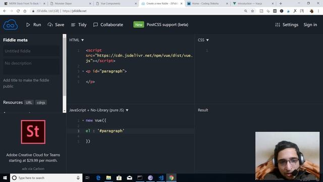Click the Chrome icon on the taskbar
The width and height of the screenshot is (323, 182).
172,177
